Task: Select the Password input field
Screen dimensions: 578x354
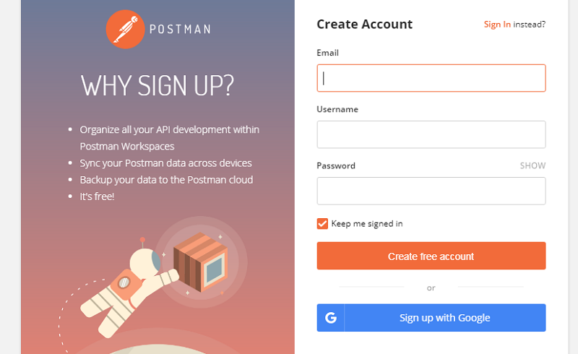Action: pyautogui.click(x=431, y=191)
